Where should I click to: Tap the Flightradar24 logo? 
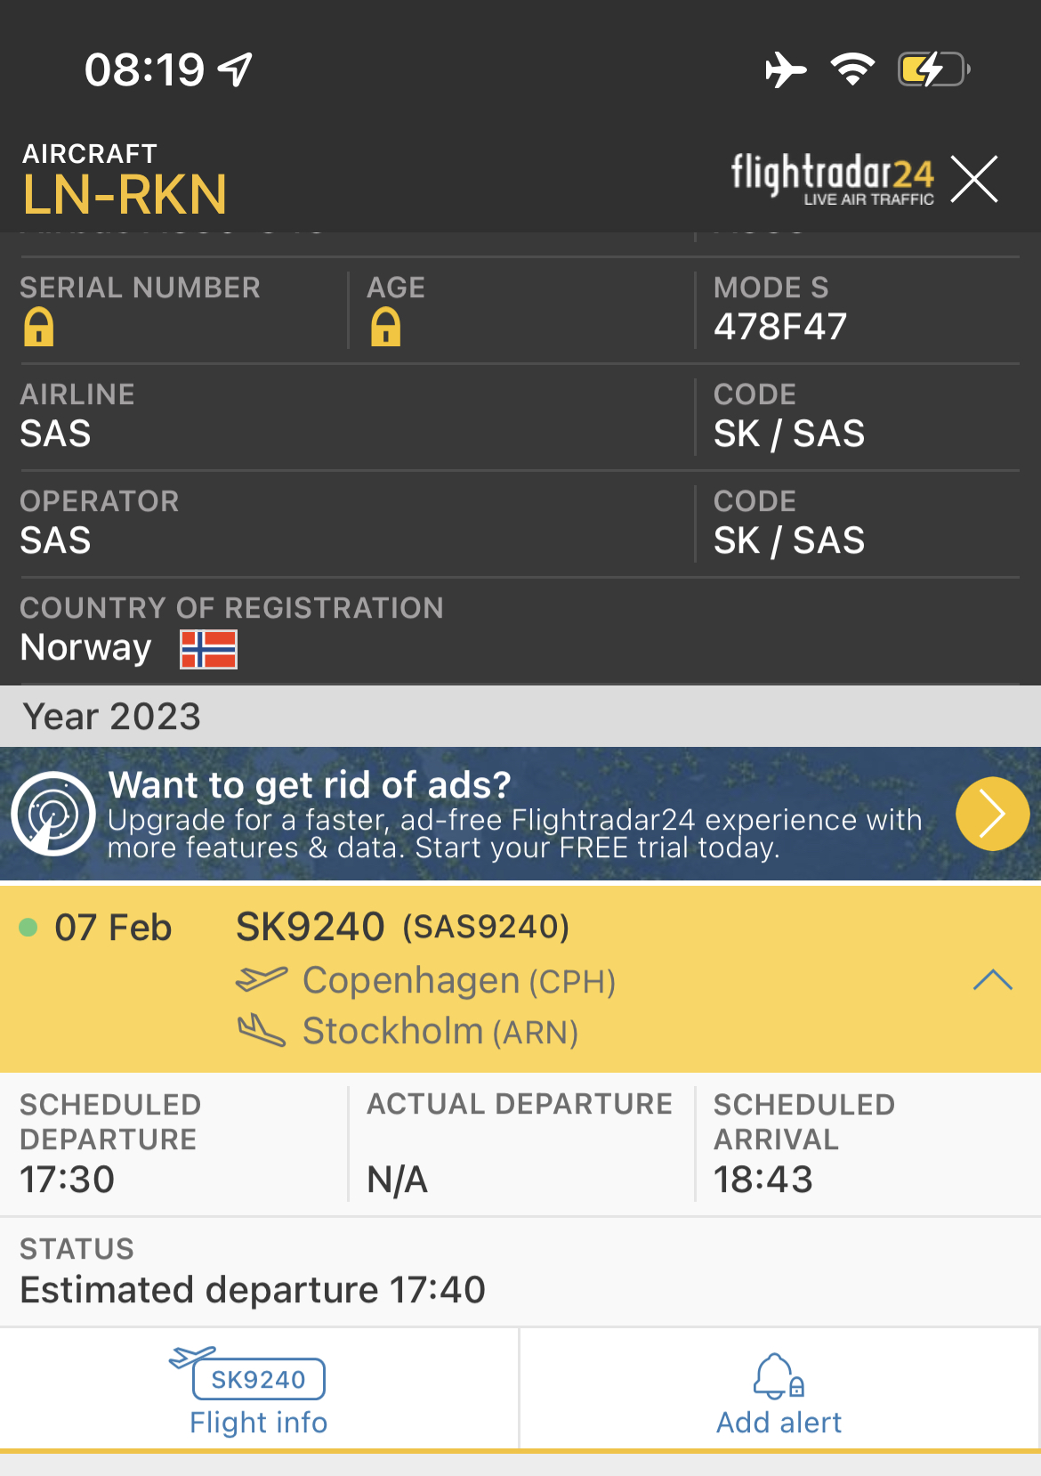(x=832, y=178)
